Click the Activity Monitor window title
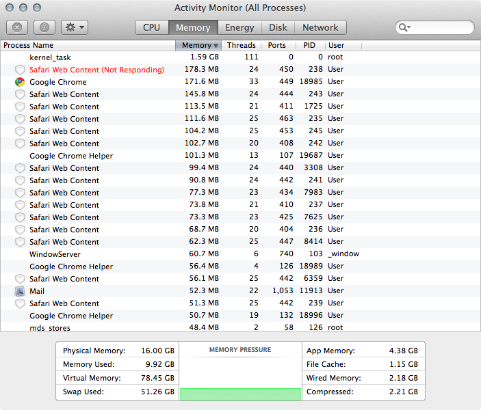 pyautogui.click(x=240, y=8)
